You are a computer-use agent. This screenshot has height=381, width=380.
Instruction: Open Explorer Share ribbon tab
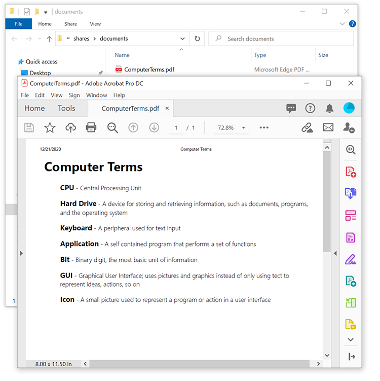[x=70, y=24]
